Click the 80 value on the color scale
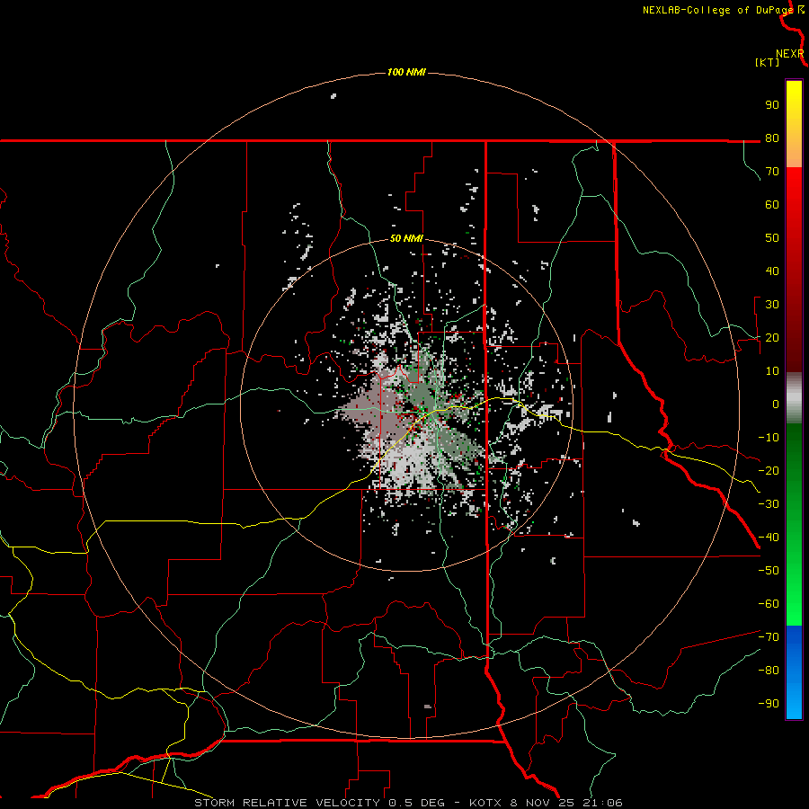Image resolution: width=809 pixels, height=809 pixels. point(772,138)
